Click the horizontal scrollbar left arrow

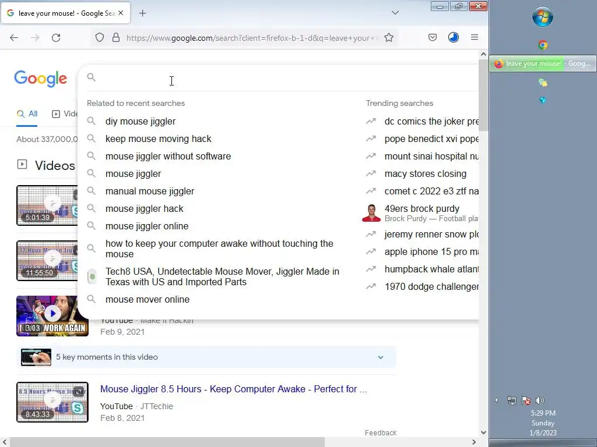pyautogui.click(x=5, y=442)
